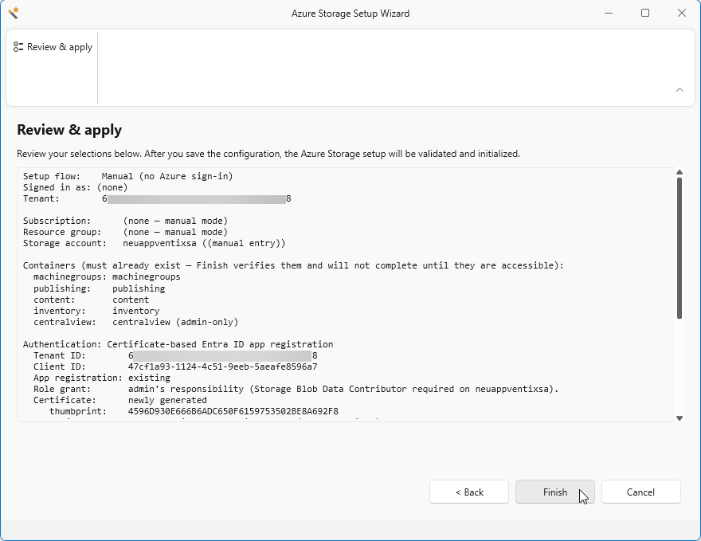The image size is (701, 541).
Task: Click the vertical scrollbar thumb in summary
Action: [x=679, y=248]
